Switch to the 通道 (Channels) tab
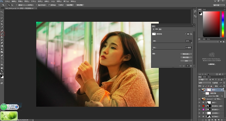 coord(204,77)
